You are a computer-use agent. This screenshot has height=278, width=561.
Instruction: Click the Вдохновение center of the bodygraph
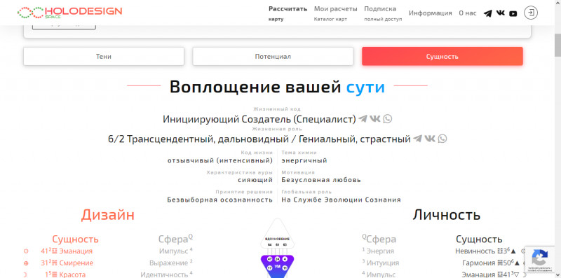[277, 234]
